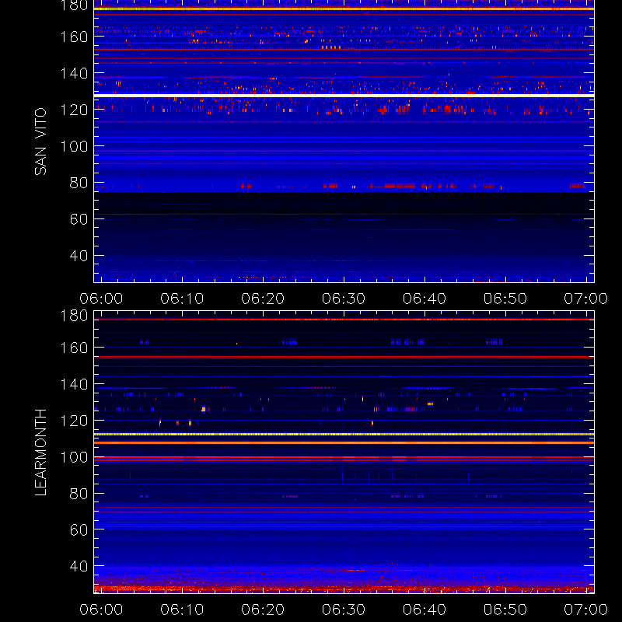
Task: Click the SAN VITO axis label
Action: pos(40,142)
